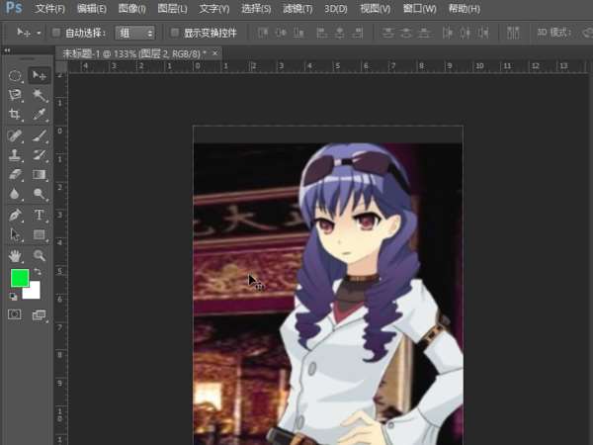Swap foreground and background colors

[x=38, y=272]
